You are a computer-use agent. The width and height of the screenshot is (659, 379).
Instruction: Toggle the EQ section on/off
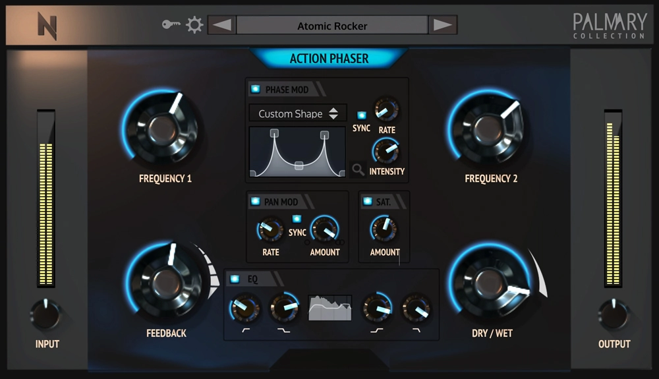(x=235, y=279)
